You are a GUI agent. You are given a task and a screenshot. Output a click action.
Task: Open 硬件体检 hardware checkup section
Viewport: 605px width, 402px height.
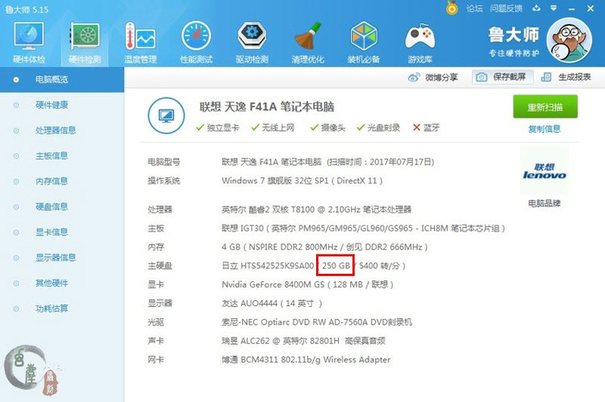click(x=29, y=43)
